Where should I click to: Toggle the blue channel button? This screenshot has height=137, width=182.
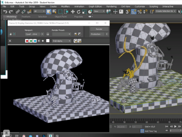pyautogui.click(x=35, y=41)
